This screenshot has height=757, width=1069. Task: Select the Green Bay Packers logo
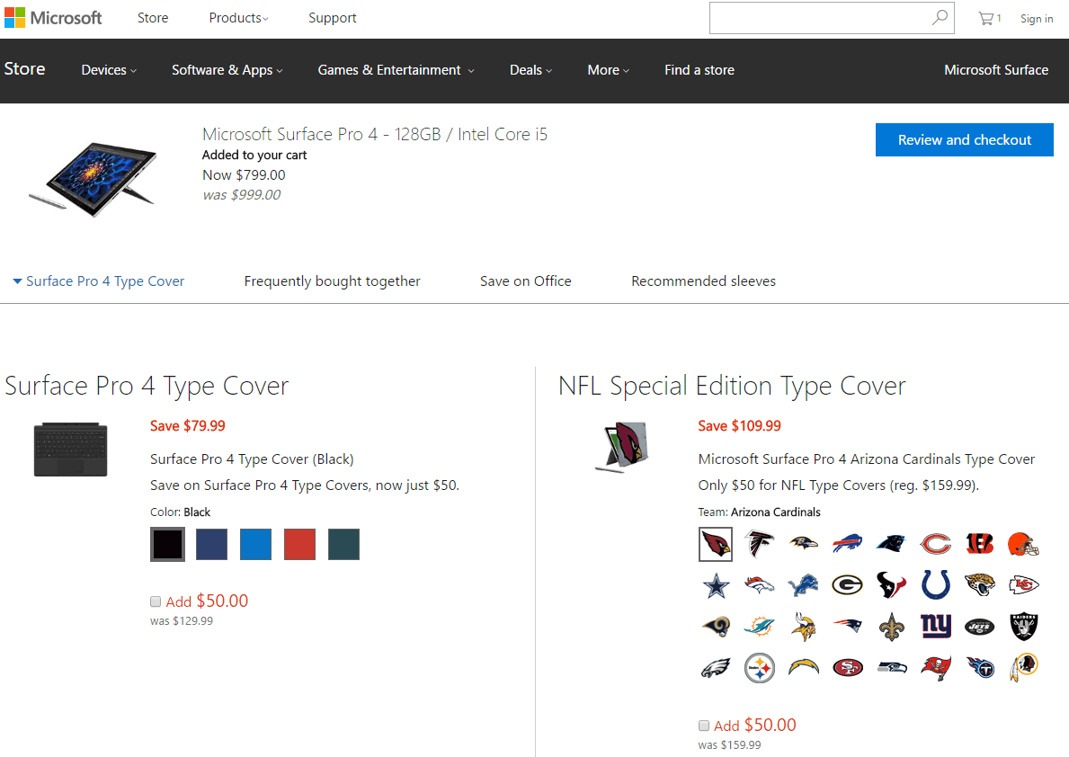(x=847, y=584)
